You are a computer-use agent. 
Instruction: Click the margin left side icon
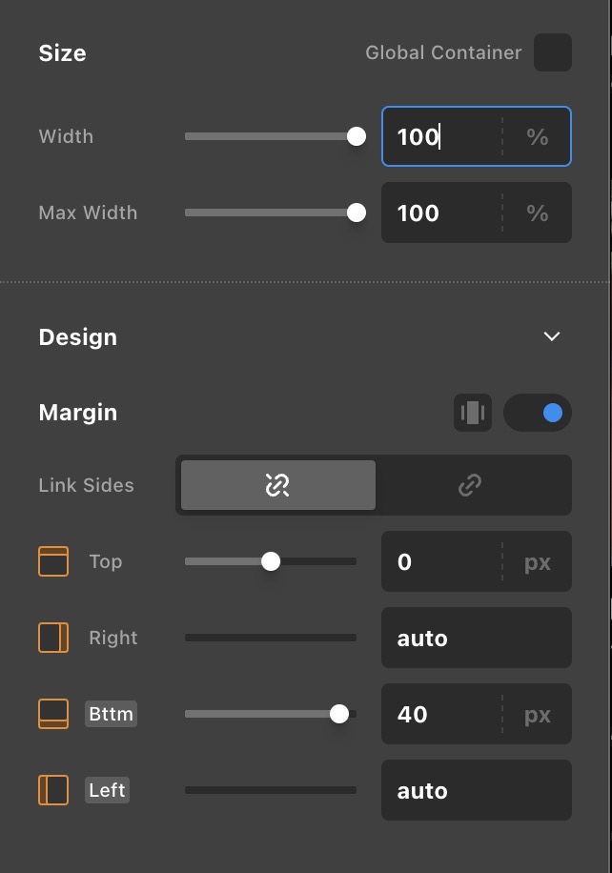pyautogui.click(x=53, y=790)
